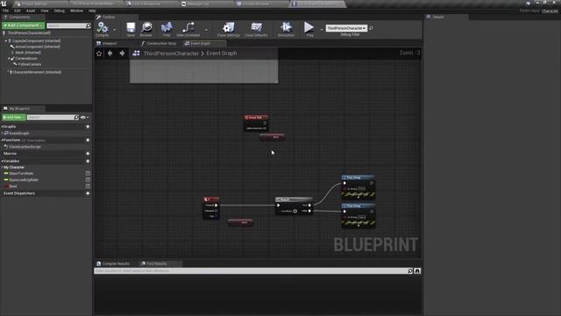561x316 pixels.
Task: Open the Debug Filter combo box
Action: [x=346, y=28]
